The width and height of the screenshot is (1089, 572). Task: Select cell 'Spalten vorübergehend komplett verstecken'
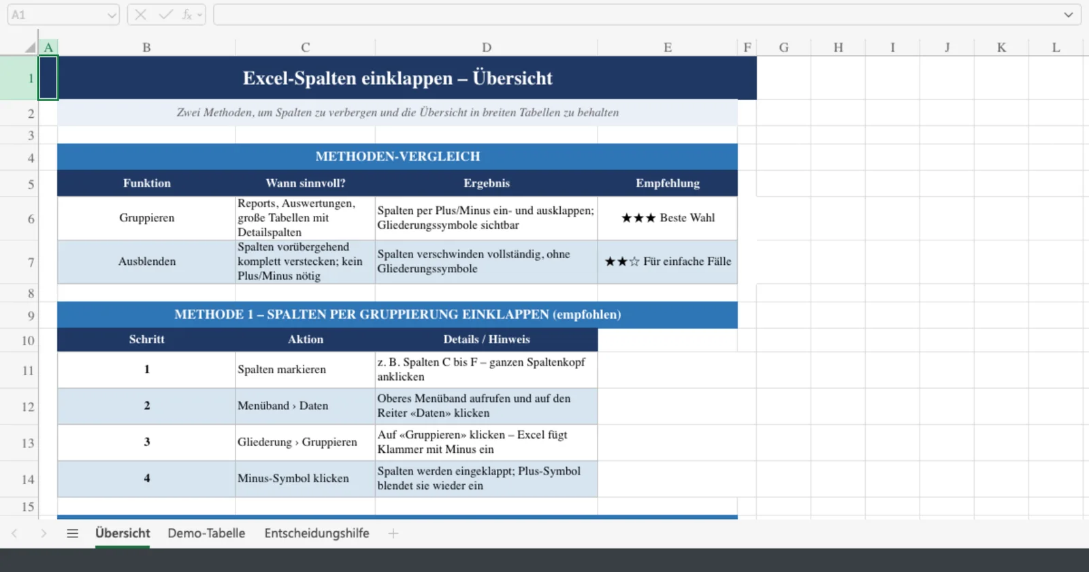tap(306, 261)
